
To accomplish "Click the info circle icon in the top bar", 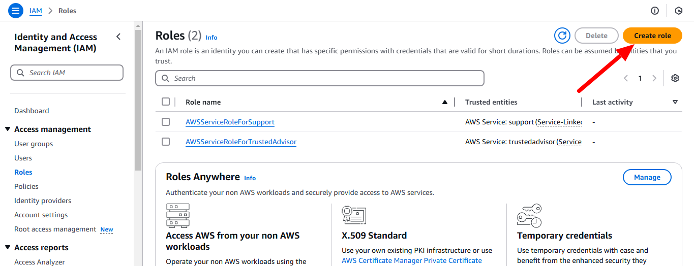I will [655, 11].
